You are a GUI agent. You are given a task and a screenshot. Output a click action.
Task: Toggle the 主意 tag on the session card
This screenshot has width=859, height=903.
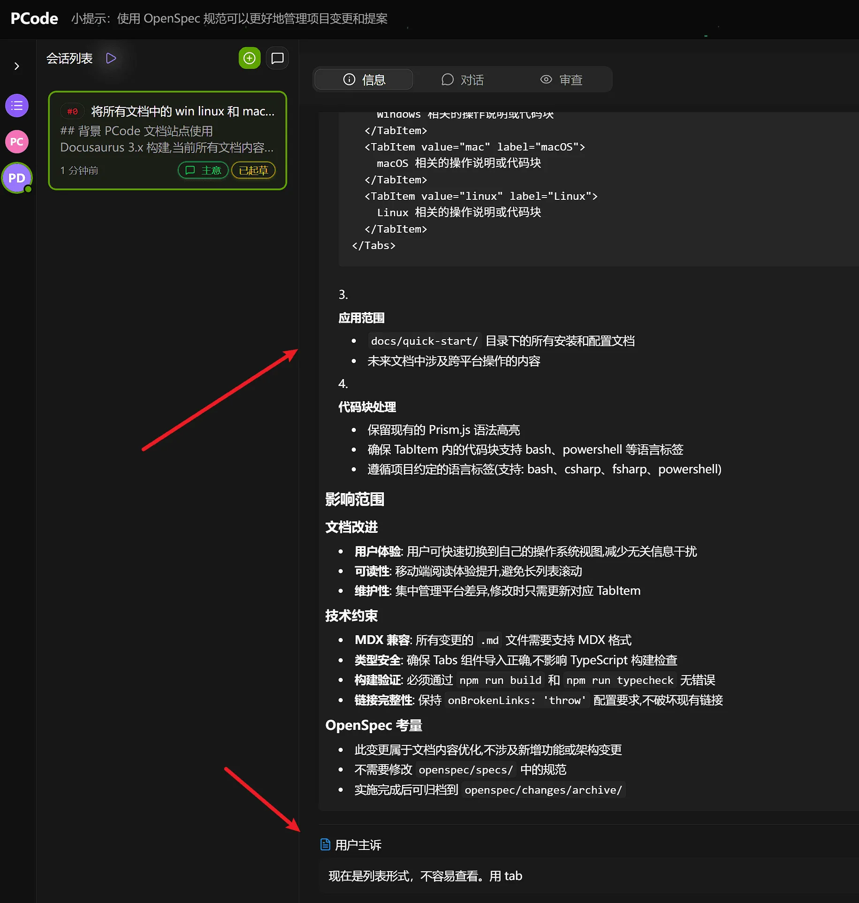[203, 170]
